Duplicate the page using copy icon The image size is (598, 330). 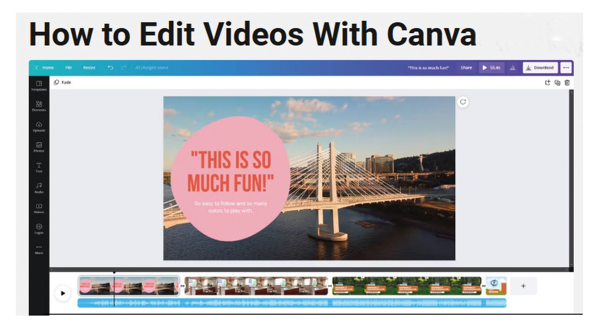tap(557, 83)
